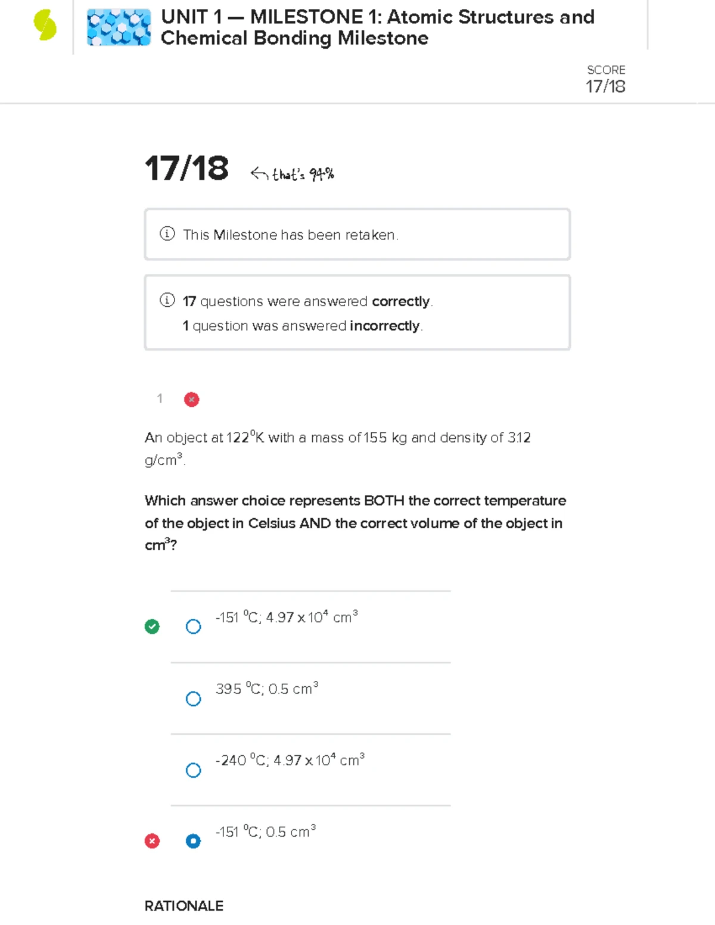Viewport: 715px width, 925px height.
Task: Click the "-151 °C; 4.97 x 10⁴ cm³" answer text
Action: pos(287,617)
